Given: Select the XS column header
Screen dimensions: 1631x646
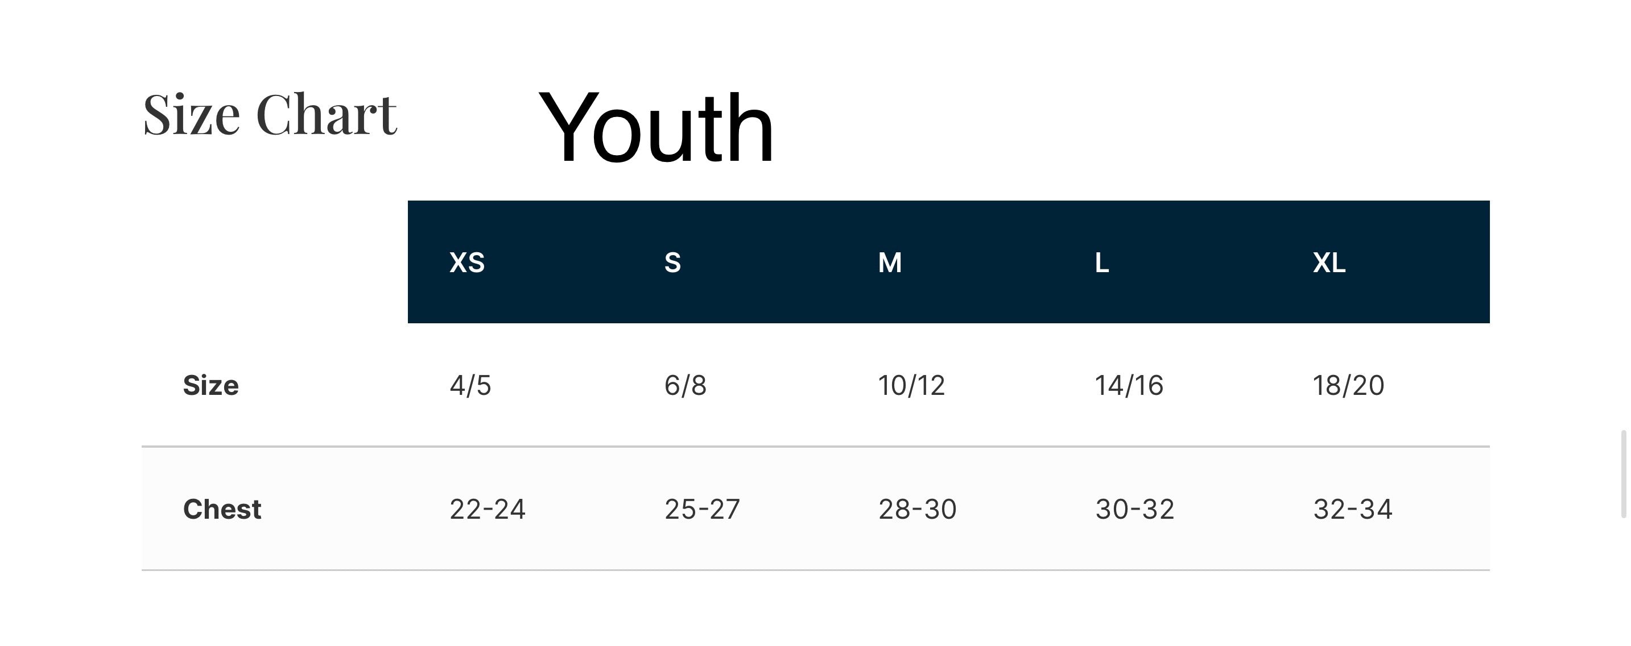Looking at the screenshot, I should (x=466, y=262).
